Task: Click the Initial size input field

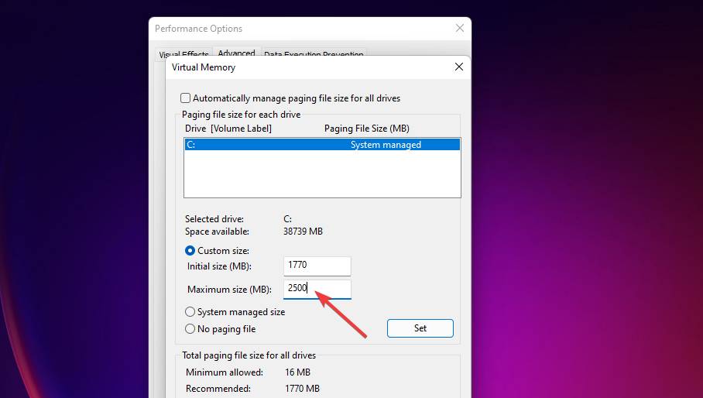Action: (317, 266)
